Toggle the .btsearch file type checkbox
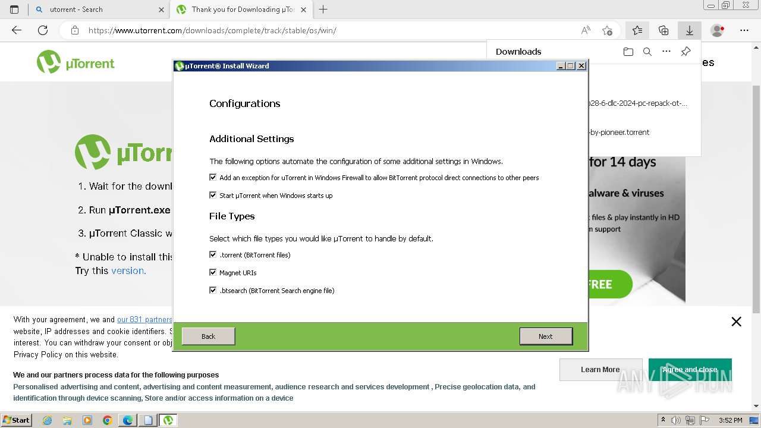761x428 pixels. [x=213, y=290]
